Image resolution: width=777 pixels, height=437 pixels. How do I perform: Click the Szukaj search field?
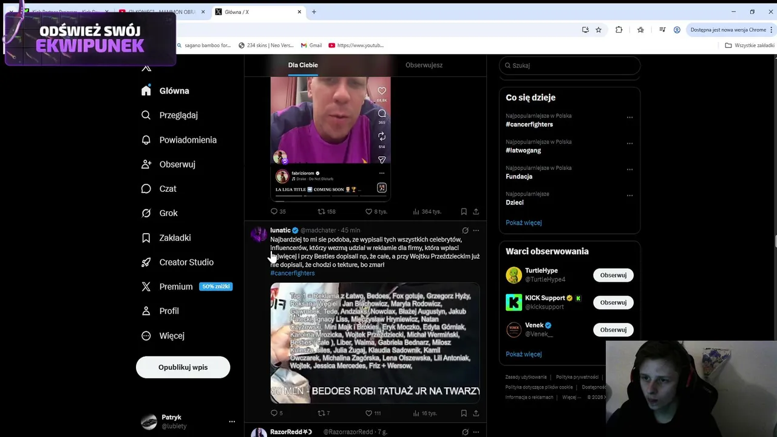[569, 66]
